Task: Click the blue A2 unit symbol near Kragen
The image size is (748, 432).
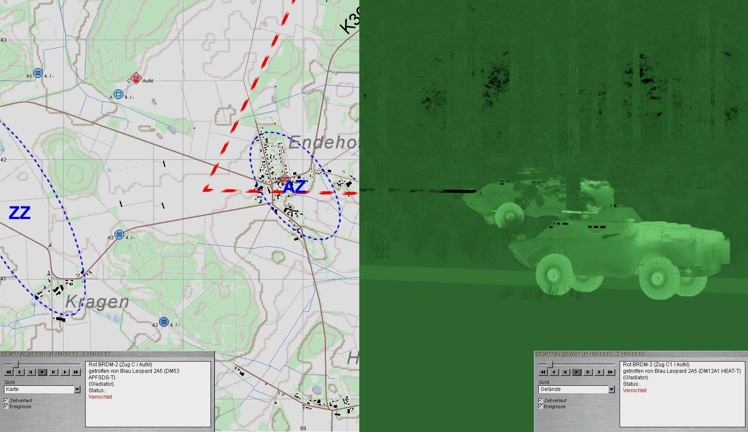Action: [x=163, y=322]
